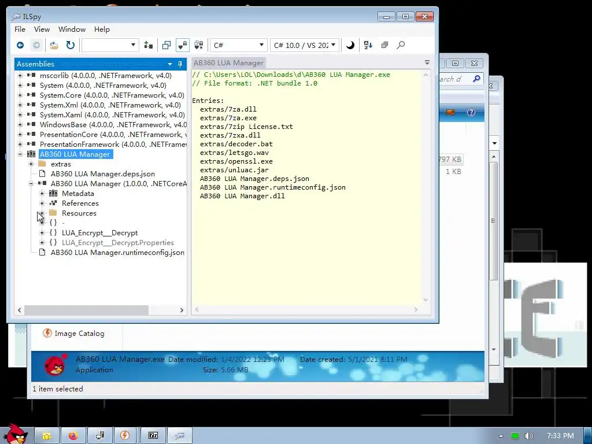
Task: Click the 7-Zip taskbar icon
Action: pos(153,436)
